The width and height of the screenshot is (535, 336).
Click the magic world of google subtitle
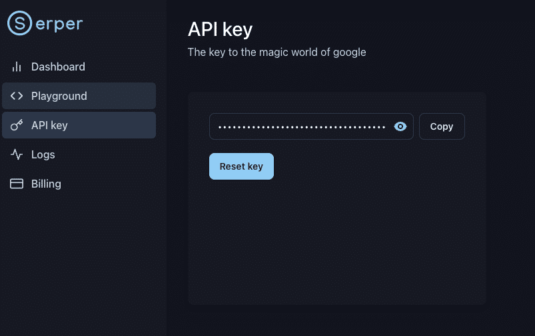pos(276,52)
